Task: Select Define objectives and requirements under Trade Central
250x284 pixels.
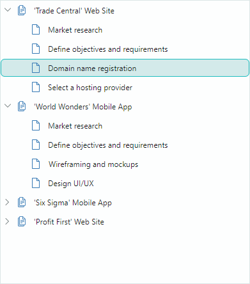Action: (108, 49)
